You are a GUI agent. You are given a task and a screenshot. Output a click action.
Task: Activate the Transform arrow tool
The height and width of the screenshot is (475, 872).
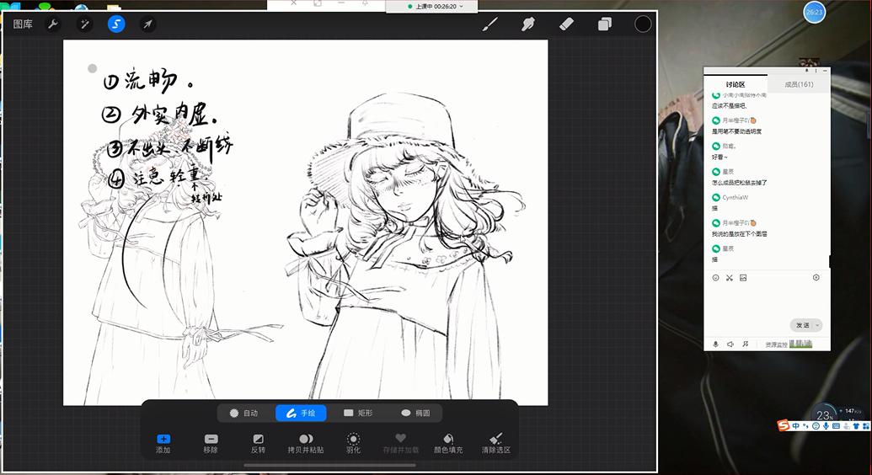point(147,24)
